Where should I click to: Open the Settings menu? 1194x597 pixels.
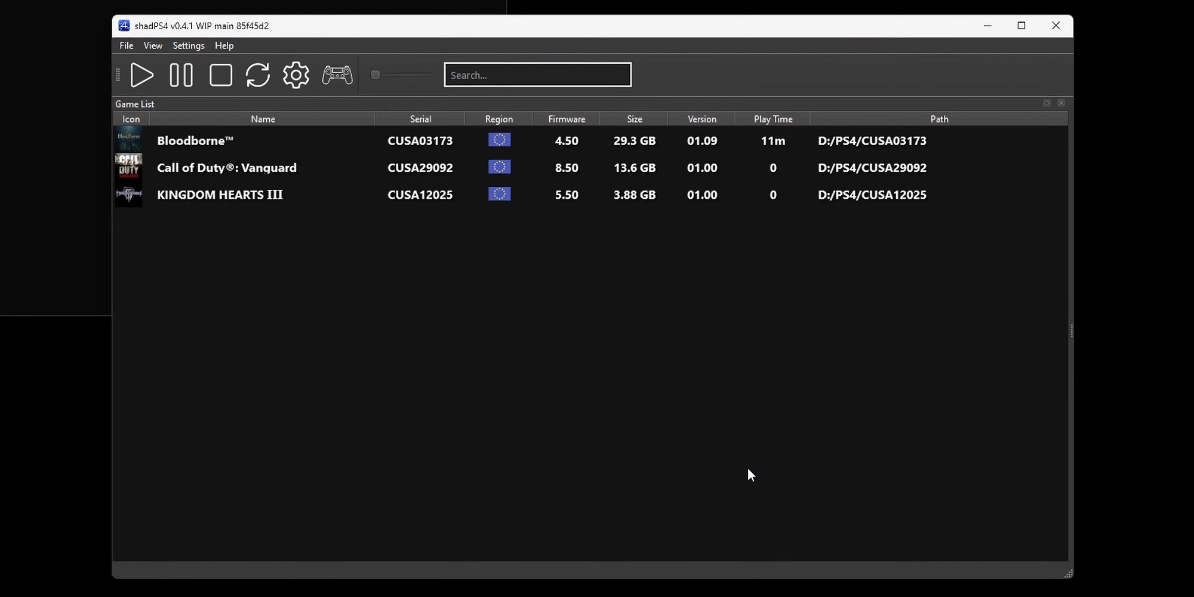[189, 45]
